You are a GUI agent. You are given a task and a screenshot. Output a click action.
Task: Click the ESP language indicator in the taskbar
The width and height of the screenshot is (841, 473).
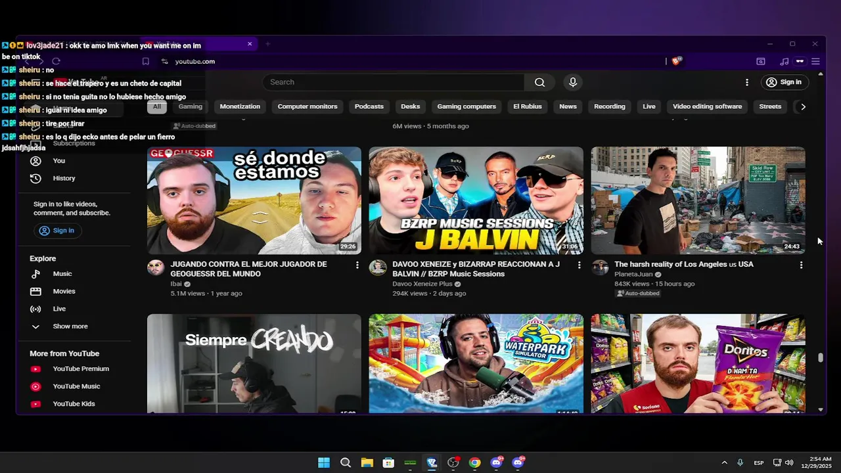click(759, 462)
